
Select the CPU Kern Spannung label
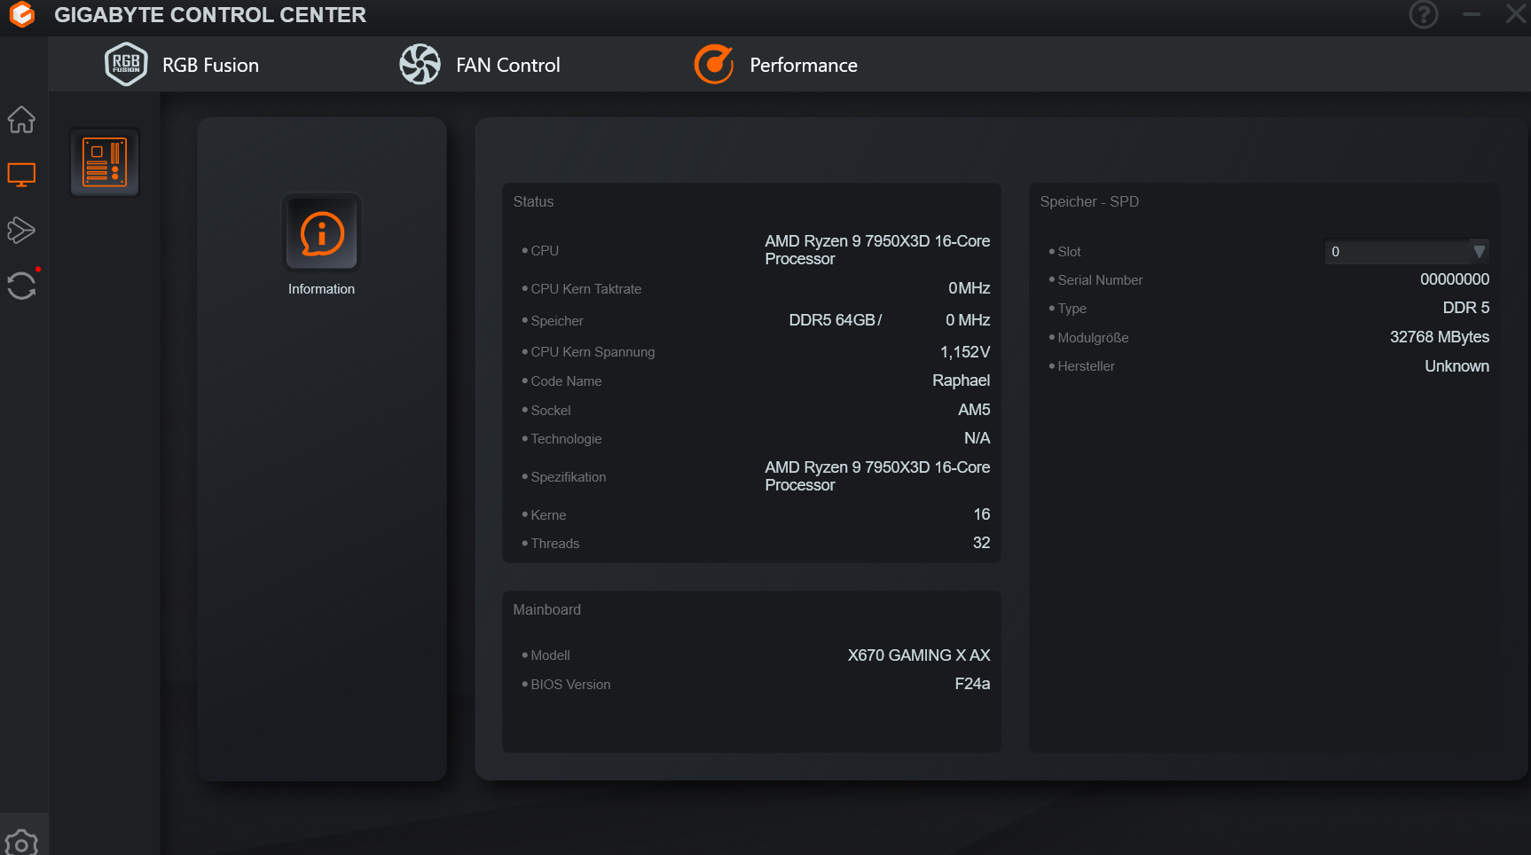click(x=593, y=352)
